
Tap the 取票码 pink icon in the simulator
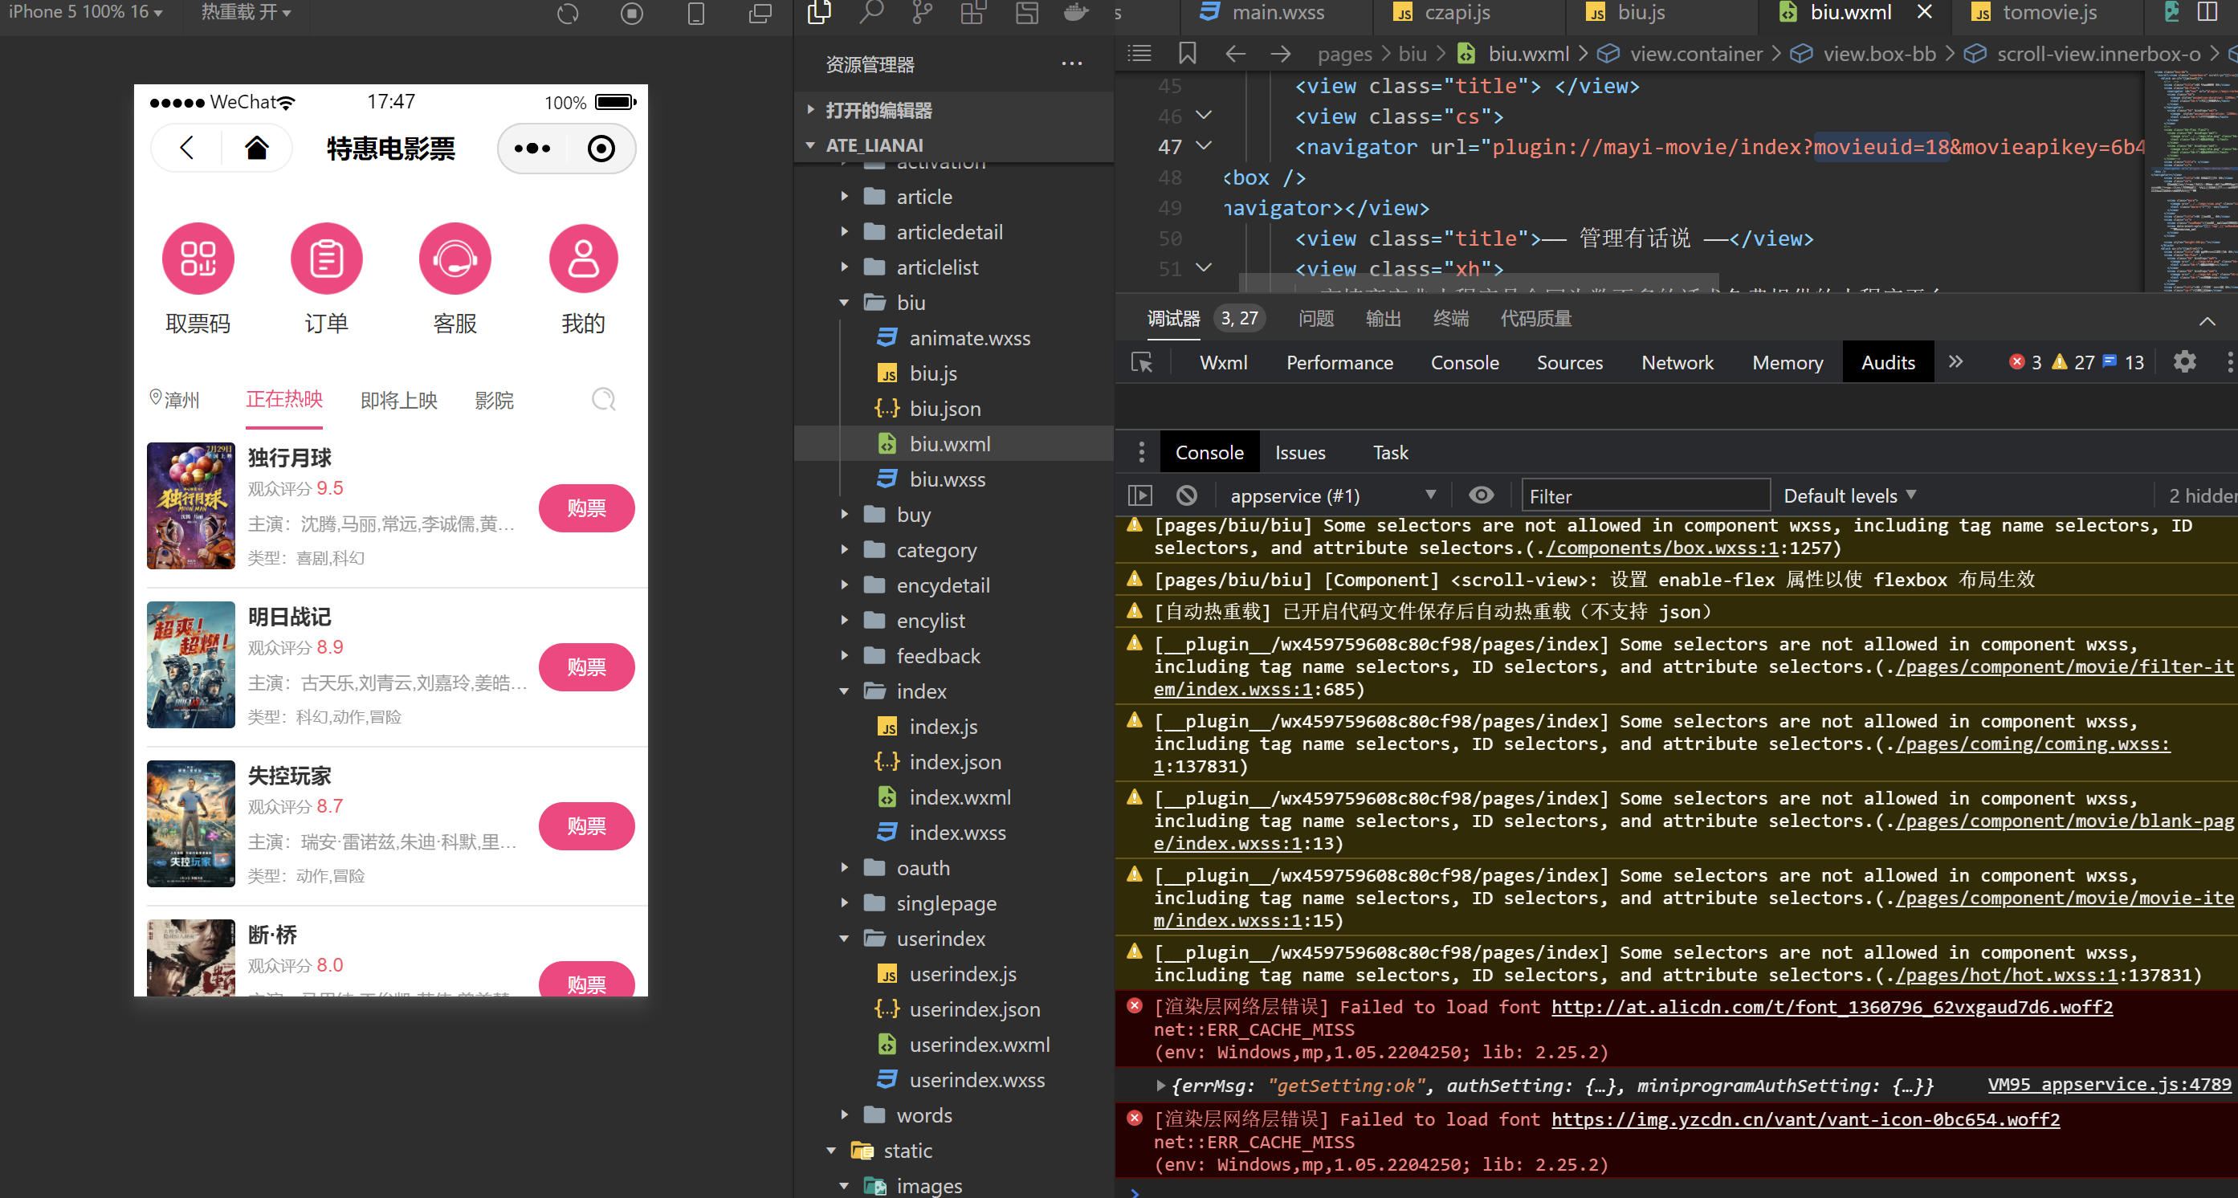tap(198, 258)
